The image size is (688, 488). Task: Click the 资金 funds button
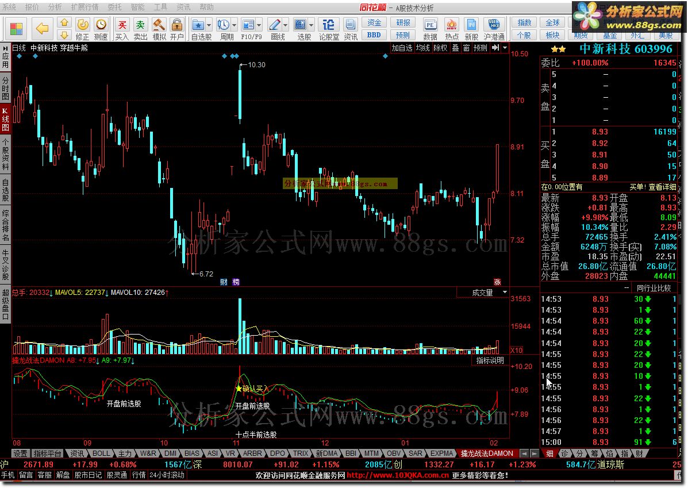[x=374, y=22]
